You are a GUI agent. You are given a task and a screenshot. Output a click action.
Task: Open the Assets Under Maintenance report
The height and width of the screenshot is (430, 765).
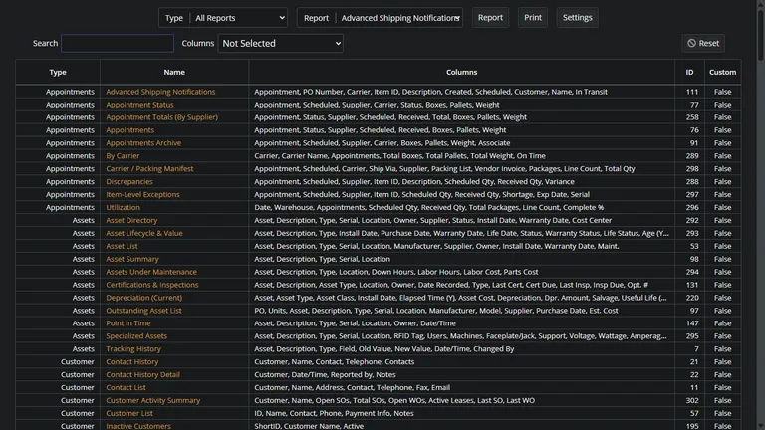pyautogui.click(x=151, y=272)
